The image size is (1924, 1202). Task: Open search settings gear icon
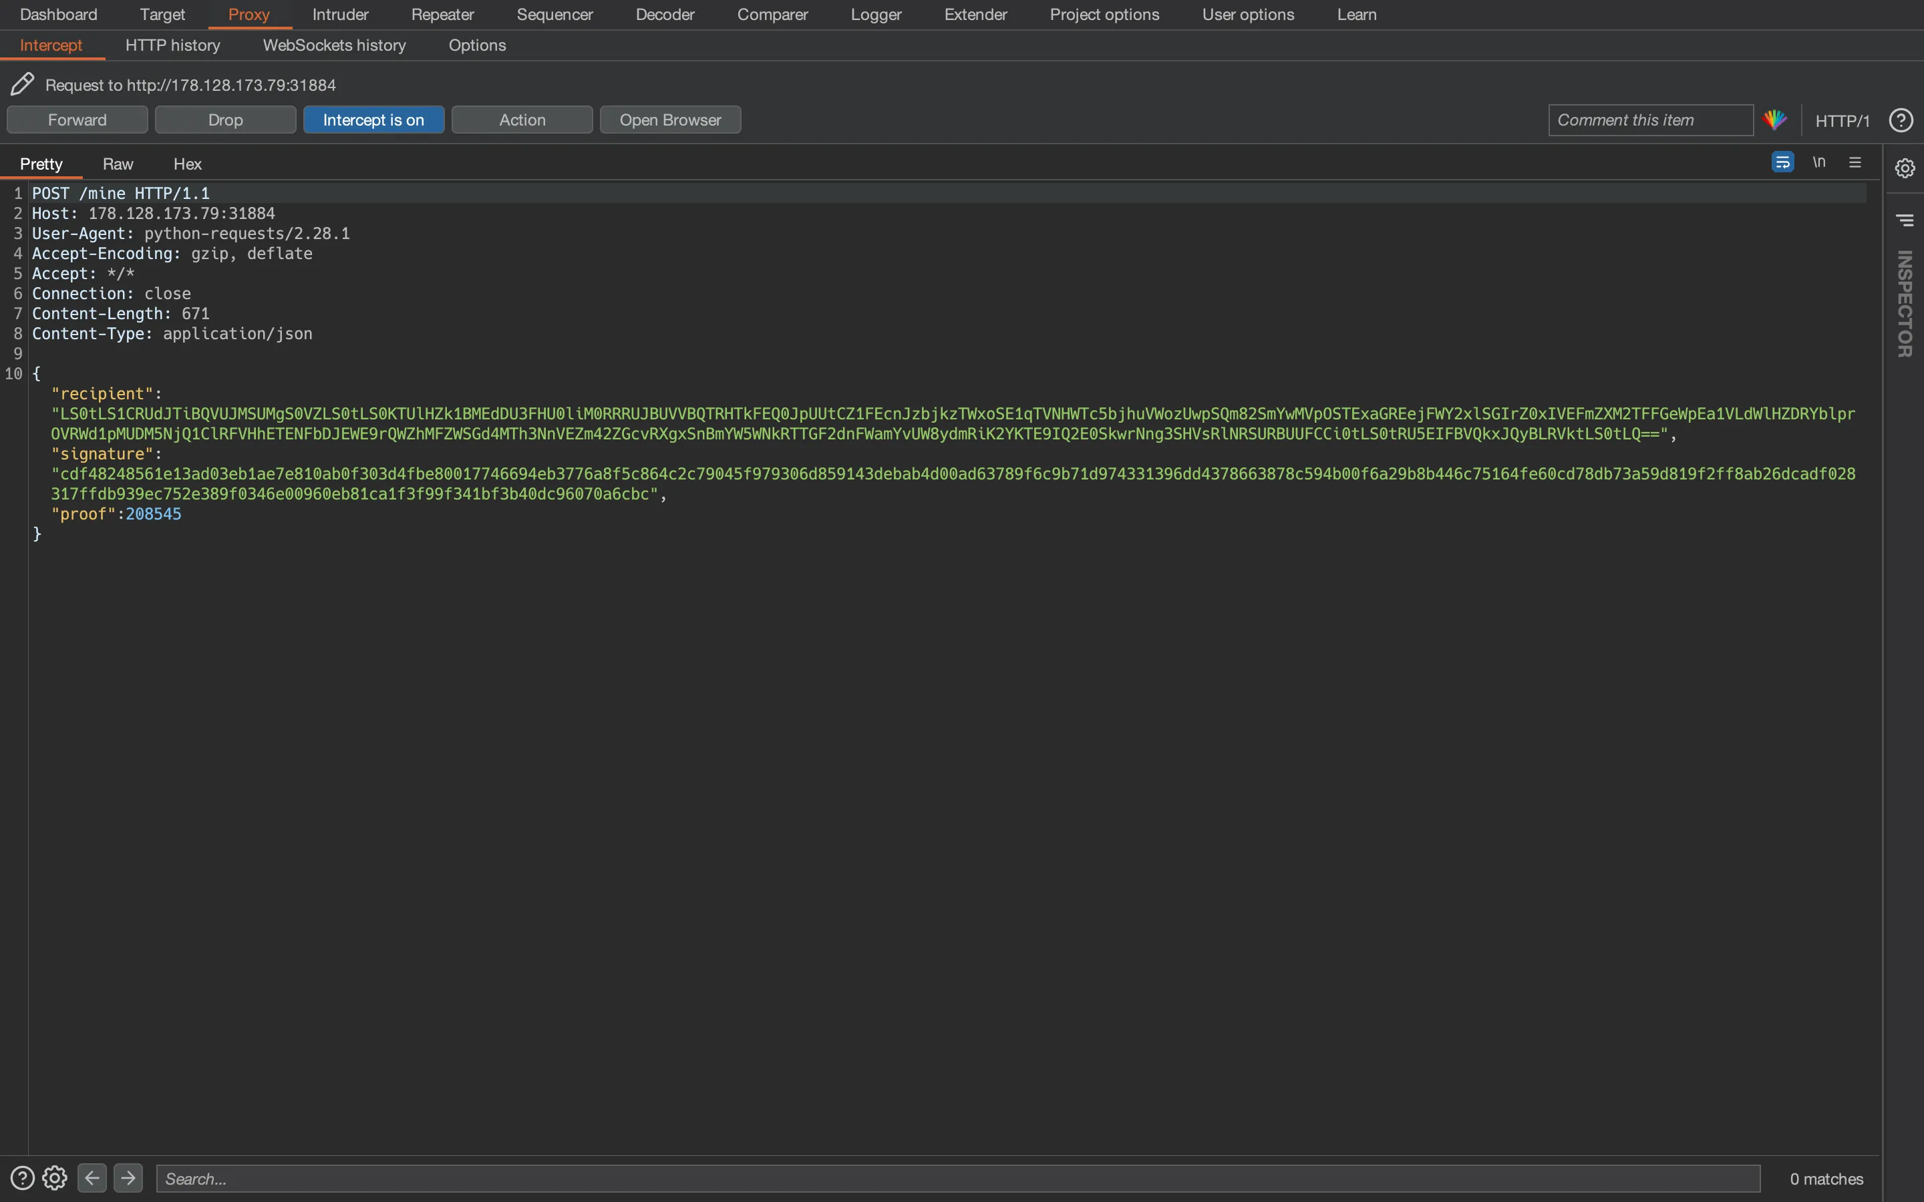click(x=55, y=1177)
